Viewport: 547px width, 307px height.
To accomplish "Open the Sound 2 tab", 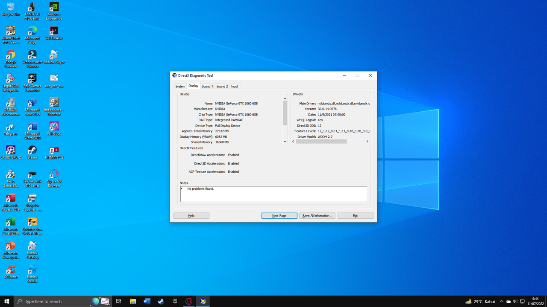I will tap(222, 86).
